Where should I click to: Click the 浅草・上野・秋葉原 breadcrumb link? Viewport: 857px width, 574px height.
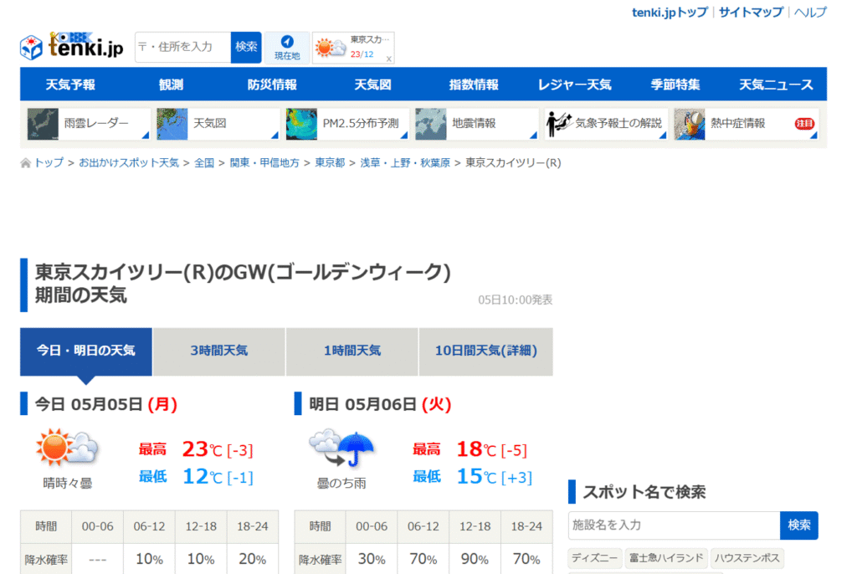[x=405, y=163]
